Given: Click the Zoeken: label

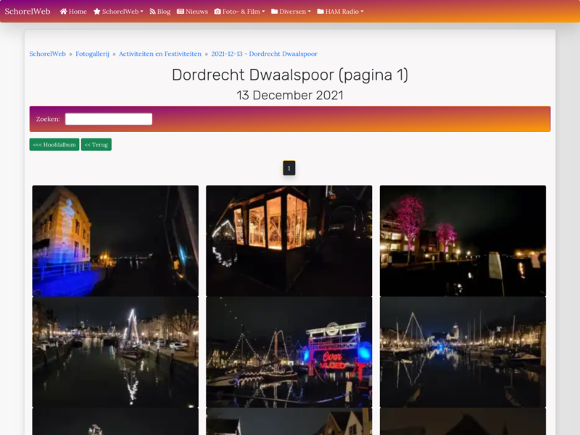Looking at the screenshot, I should coord(48,119).
